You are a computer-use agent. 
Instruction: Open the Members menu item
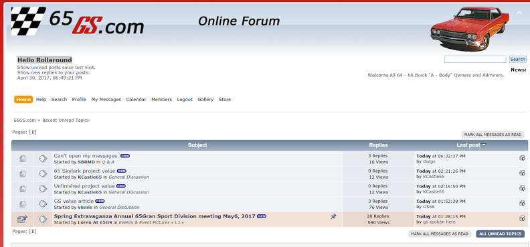[x=161, y=99]
